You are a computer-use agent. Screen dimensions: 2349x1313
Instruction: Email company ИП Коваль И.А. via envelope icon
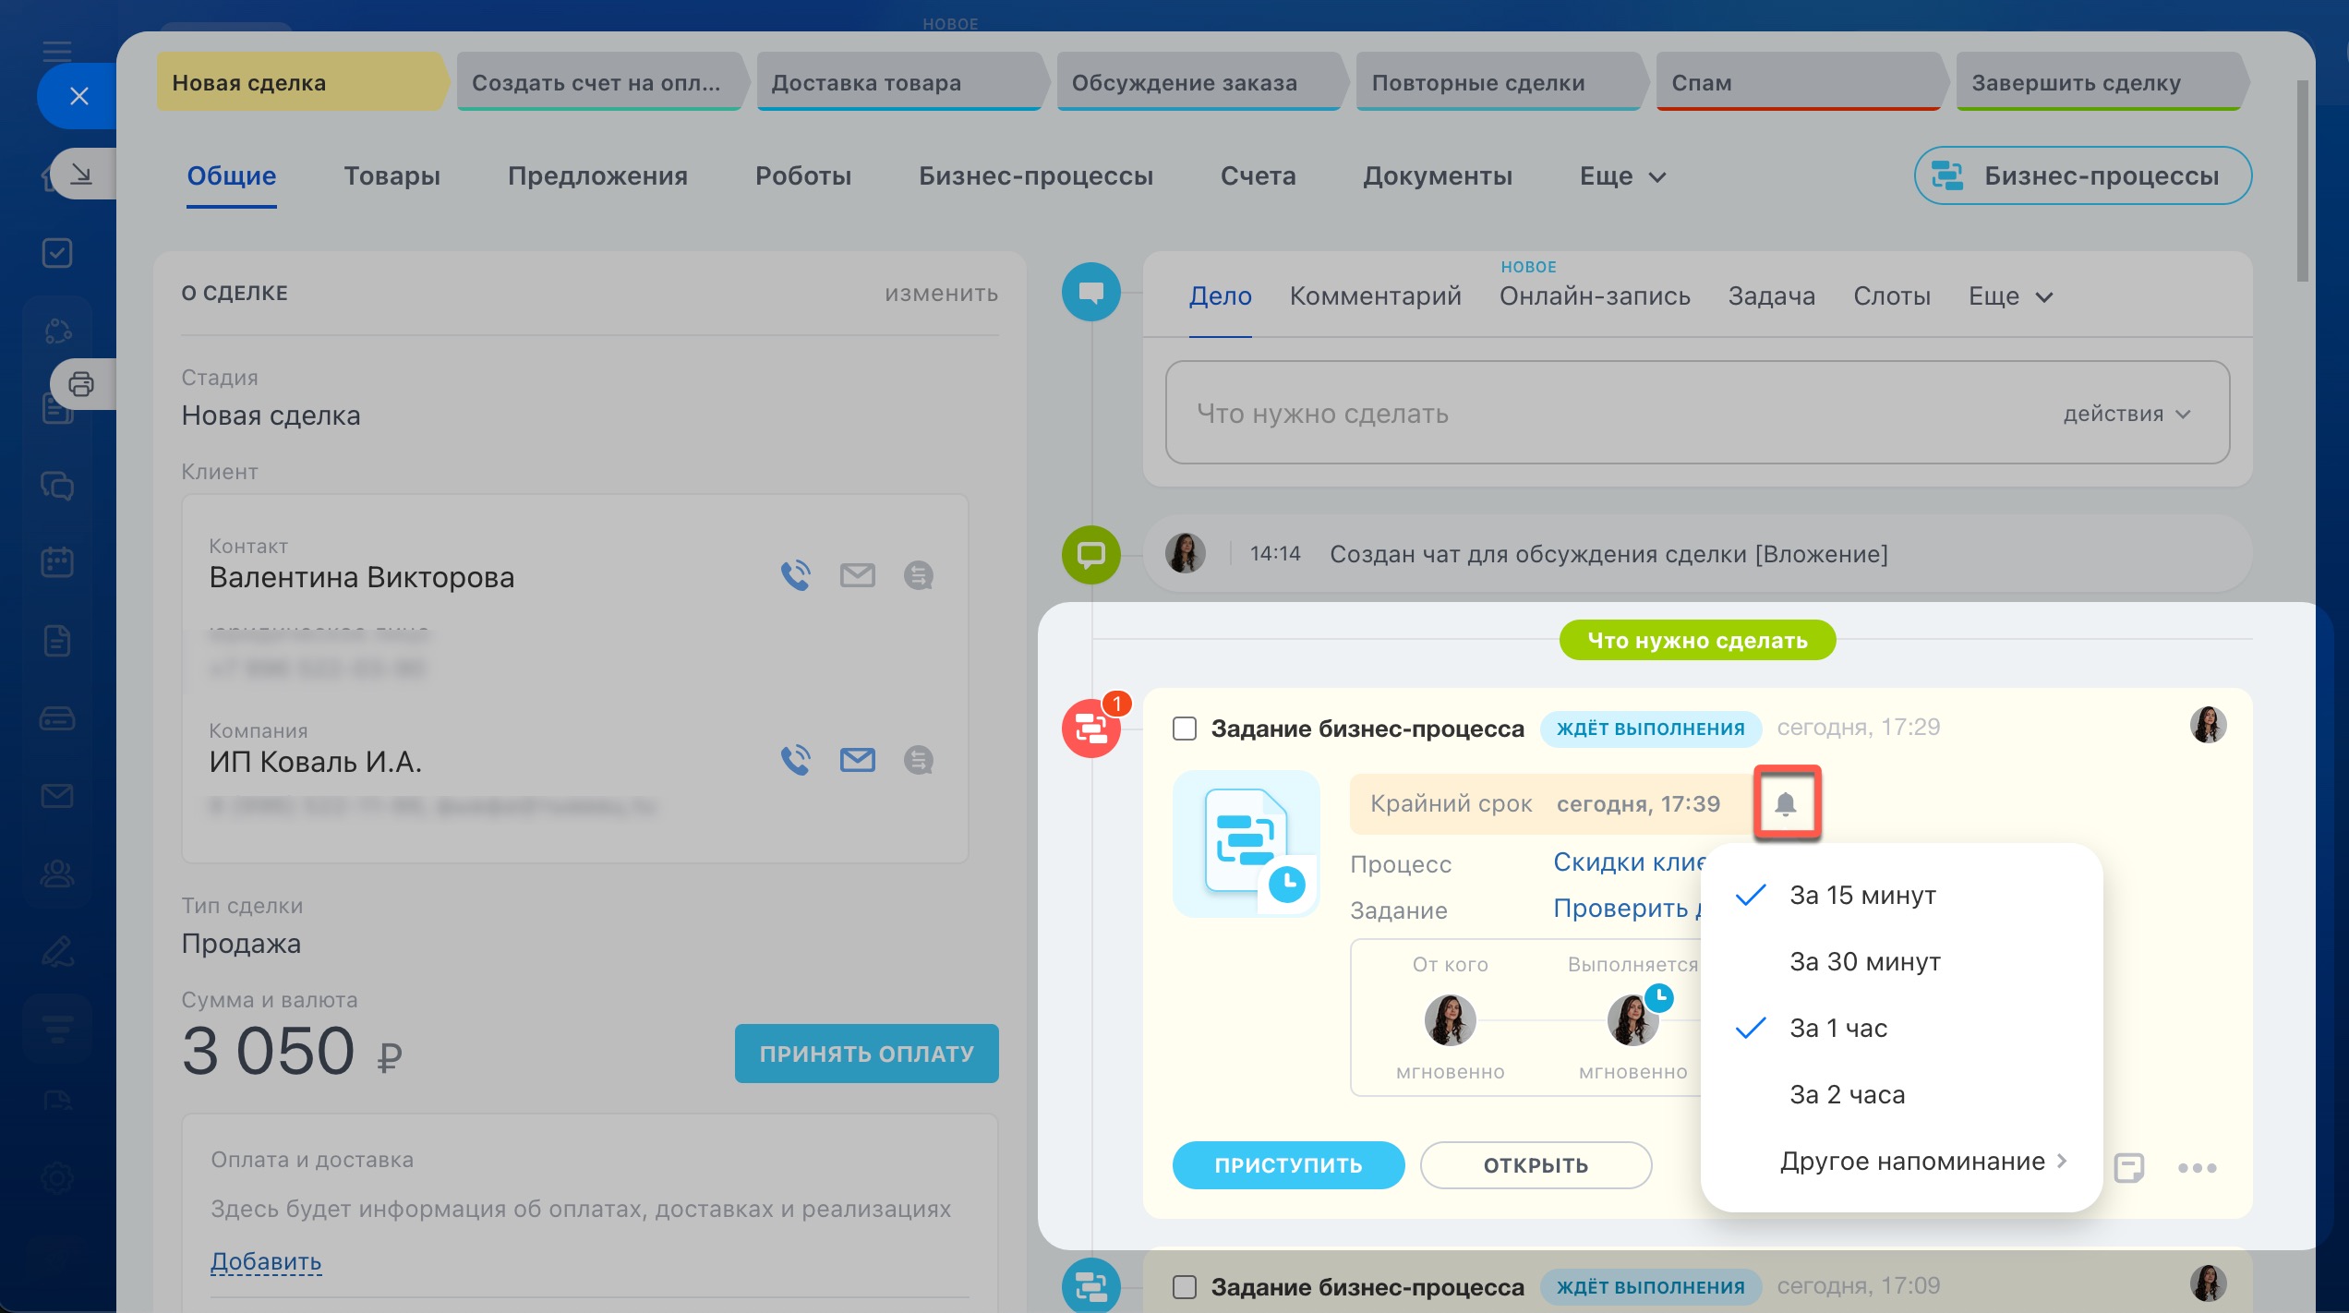point(857,760)
